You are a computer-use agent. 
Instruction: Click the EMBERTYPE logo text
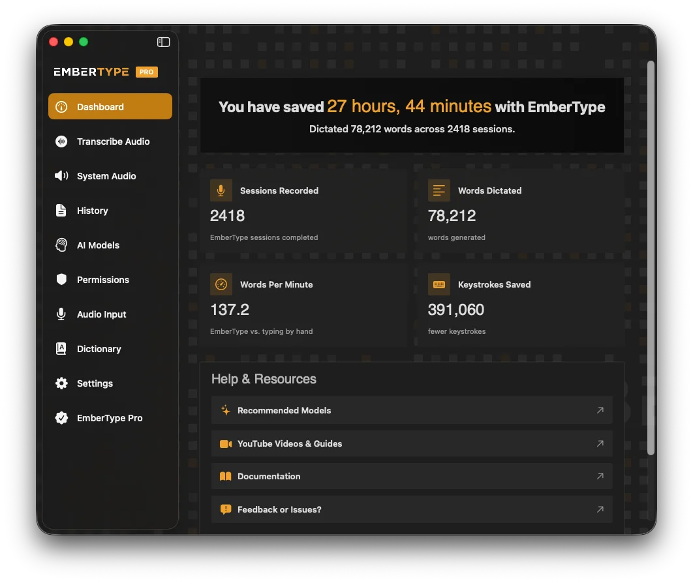[x=91, y=72]
